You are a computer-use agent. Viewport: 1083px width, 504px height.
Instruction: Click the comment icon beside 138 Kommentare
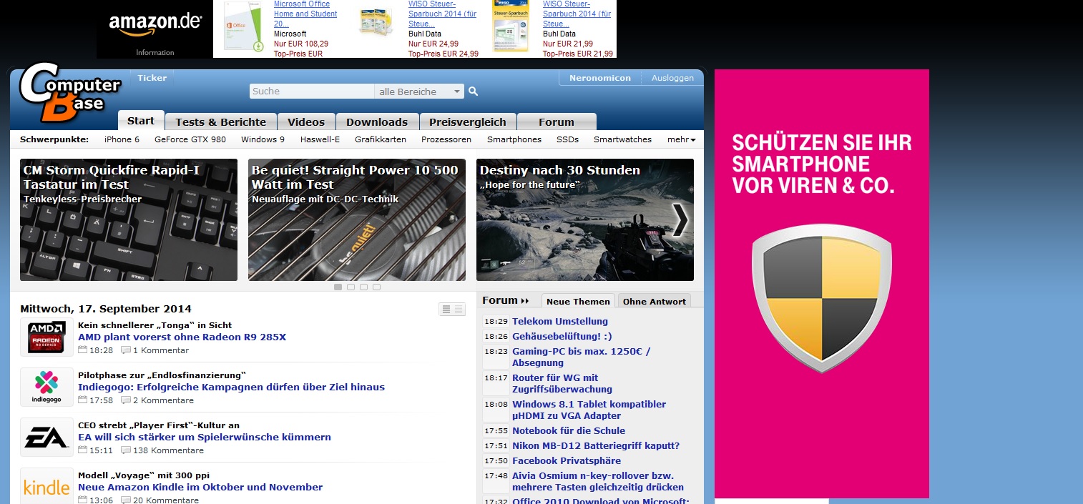click(x=126, y=450)
